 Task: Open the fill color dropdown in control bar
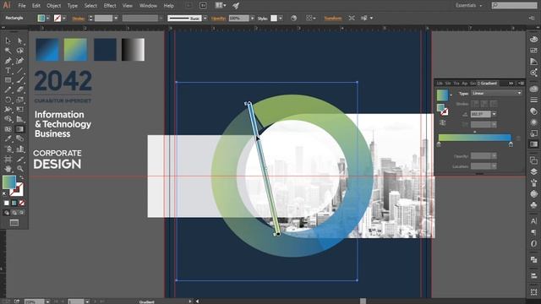coord(47,18)
